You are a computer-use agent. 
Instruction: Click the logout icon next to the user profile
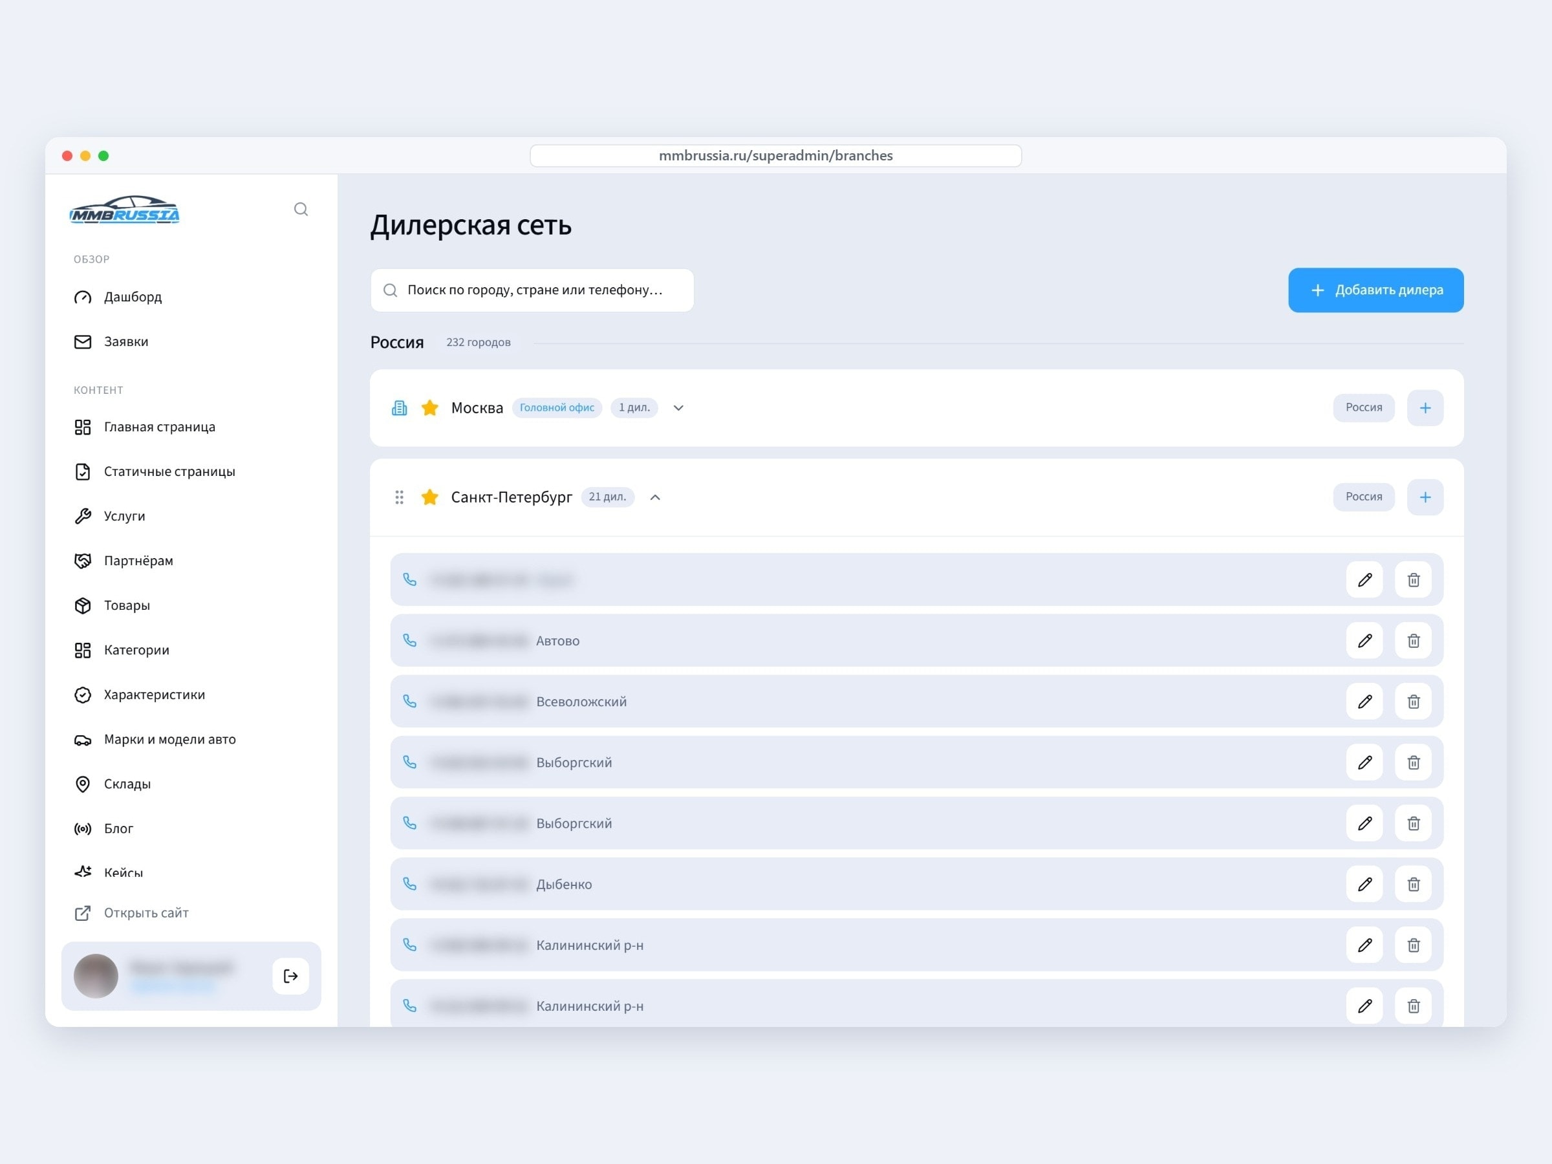(x=290, y=976)
